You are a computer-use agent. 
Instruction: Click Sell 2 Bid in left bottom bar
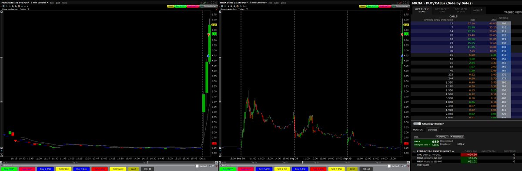[x=63, y=168]
